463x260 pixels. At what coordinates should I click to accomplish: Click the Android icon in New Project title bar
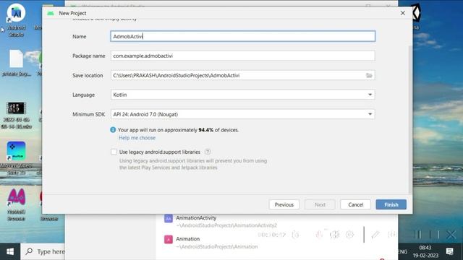click(51, 13)
